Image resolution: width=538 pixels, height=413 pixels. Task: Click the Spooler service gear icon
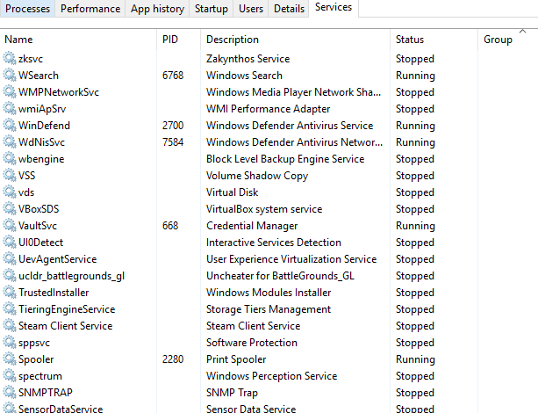[10, 359]
